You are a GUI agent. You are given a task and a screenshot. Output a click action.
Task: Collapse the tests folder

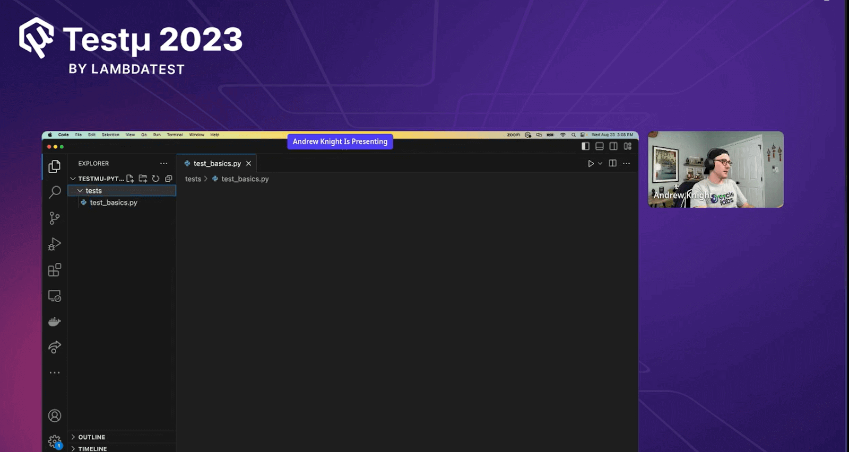(x=80, y=191)
